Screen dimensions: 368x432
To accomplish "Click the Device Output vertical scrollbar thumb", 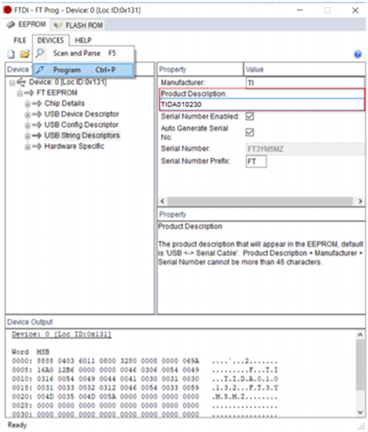I will 360,365.
